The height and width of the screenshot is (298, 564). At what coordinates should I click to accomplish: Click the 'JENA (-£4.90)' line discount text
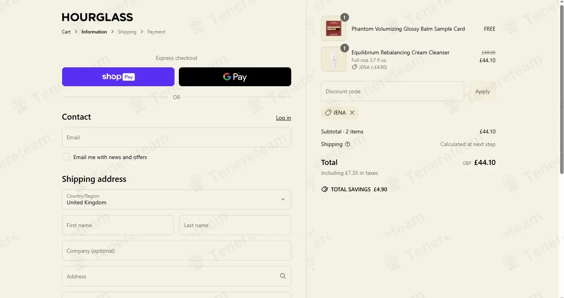(x=373, y=67)
